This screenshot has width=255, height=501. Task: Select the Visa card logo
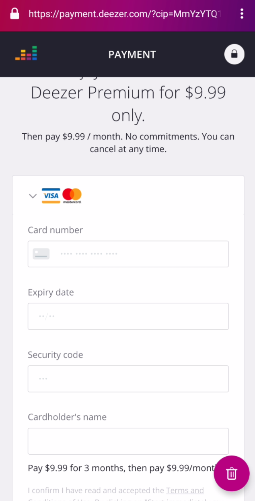click(50, 196)
